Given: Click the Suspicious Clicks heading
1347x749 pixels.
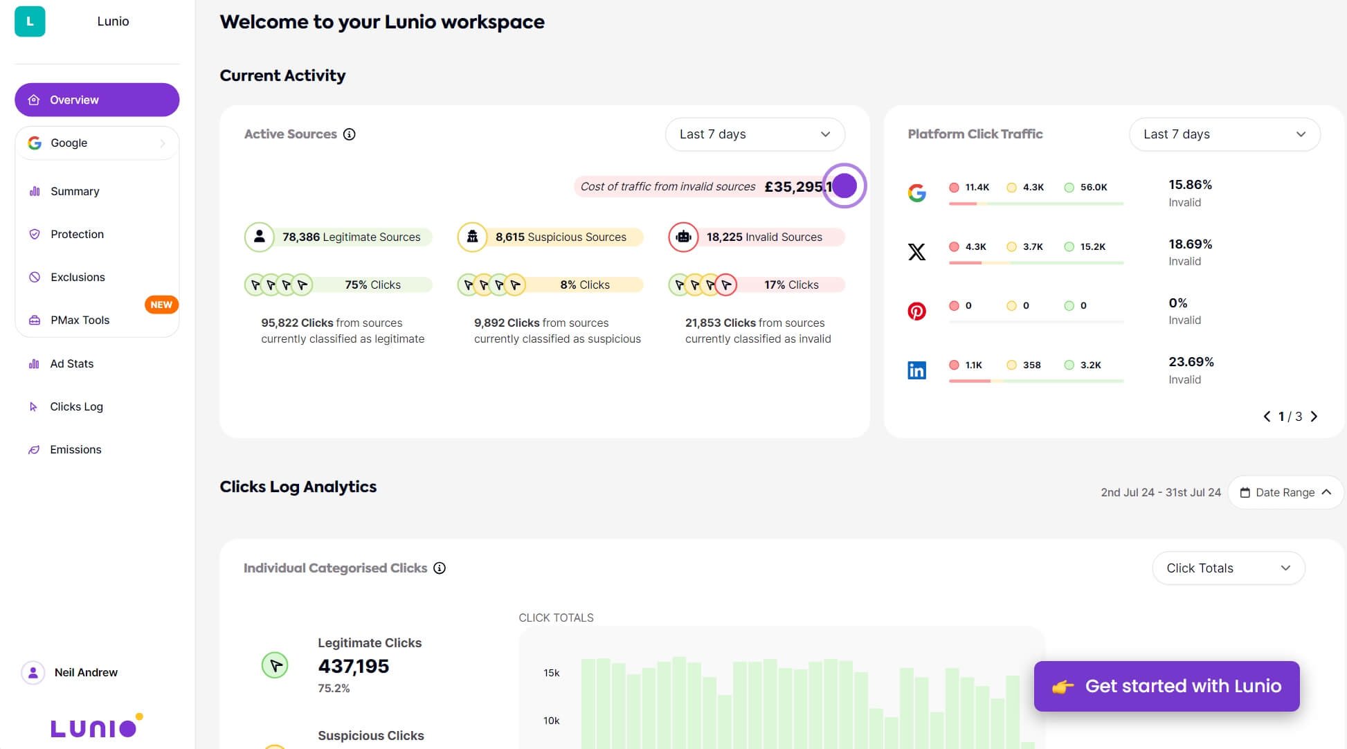Looking at the screenshot, I should [x=371, y=735].
